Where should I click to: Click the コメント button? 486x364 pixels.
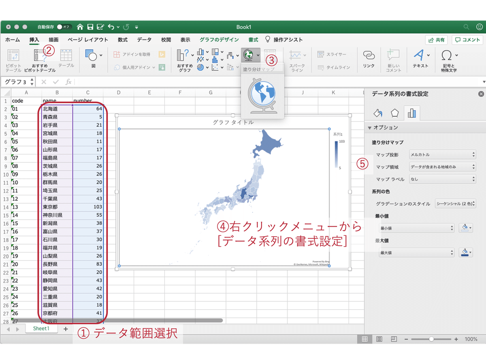[467, 40]
